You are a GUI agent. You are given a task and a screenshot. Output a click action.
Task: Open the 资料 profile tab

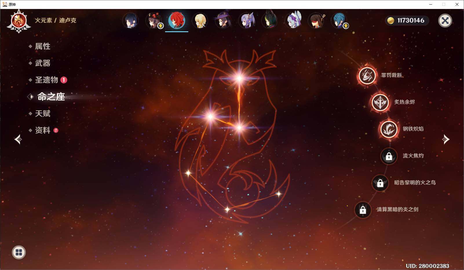coord(42,130)
